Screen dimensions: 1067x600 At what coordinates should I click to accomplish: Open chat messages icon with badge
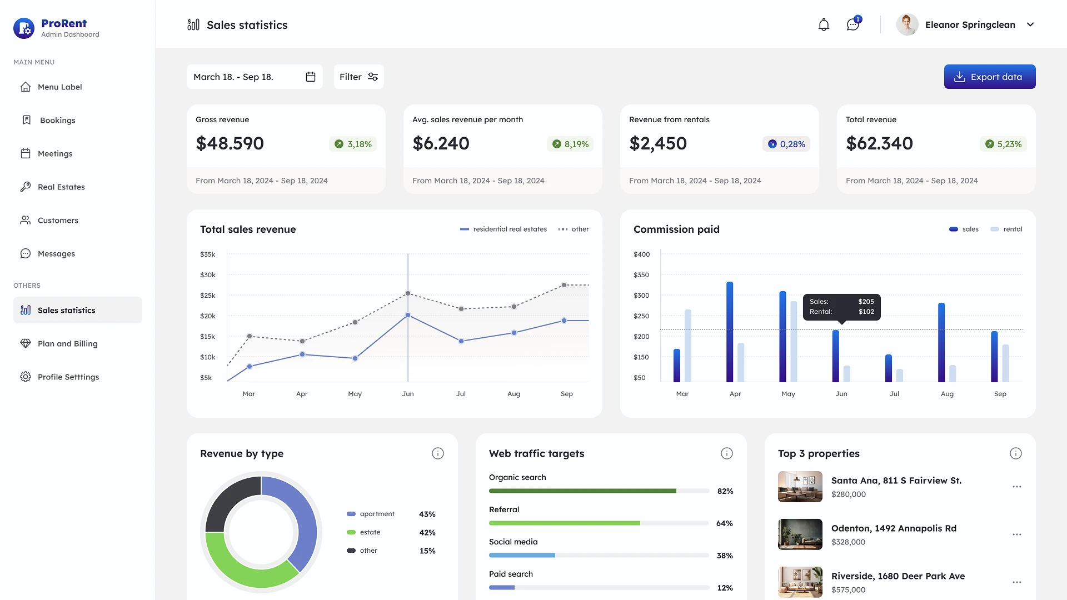[x=852, y=24]
